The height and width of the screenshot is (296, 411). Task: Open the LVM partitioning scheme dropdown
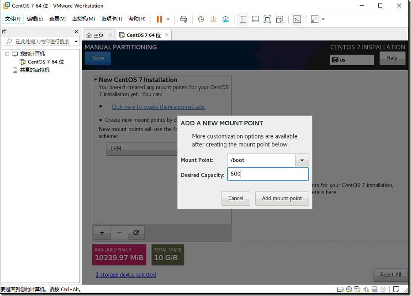pos(142,149)
